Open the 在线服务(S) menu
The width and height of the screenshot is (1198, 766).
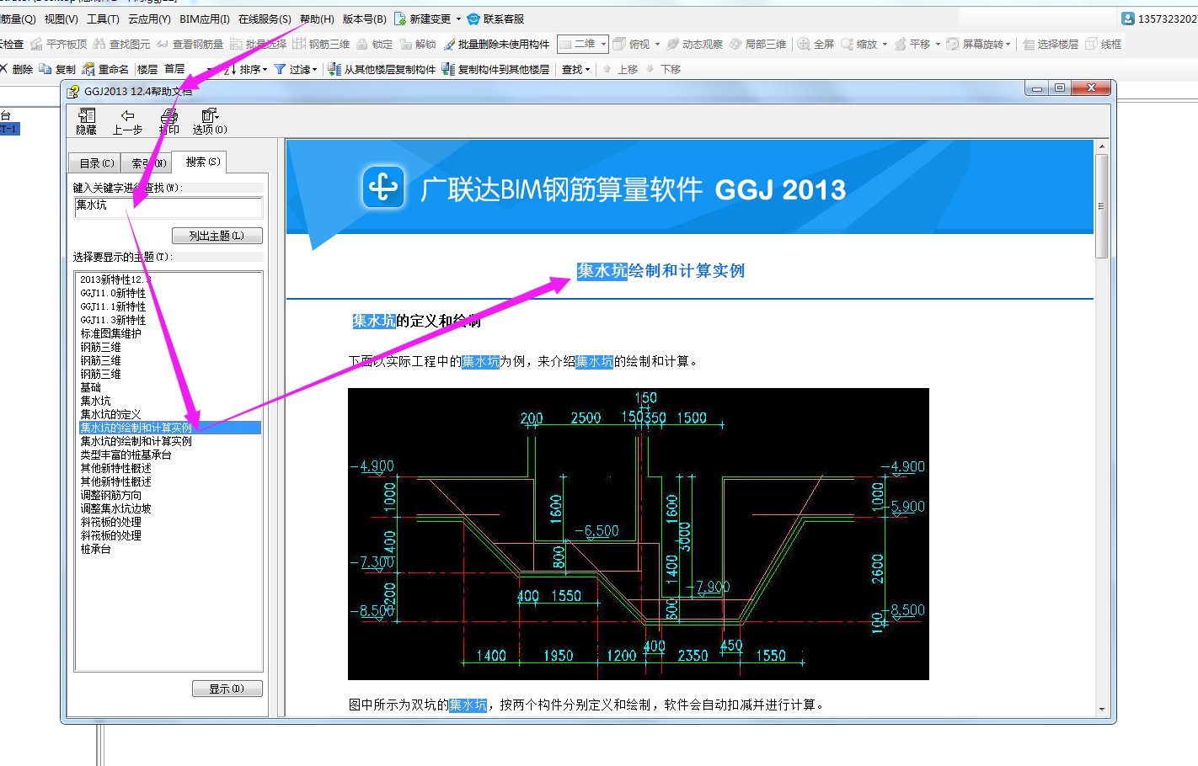(x=265, y=19)
